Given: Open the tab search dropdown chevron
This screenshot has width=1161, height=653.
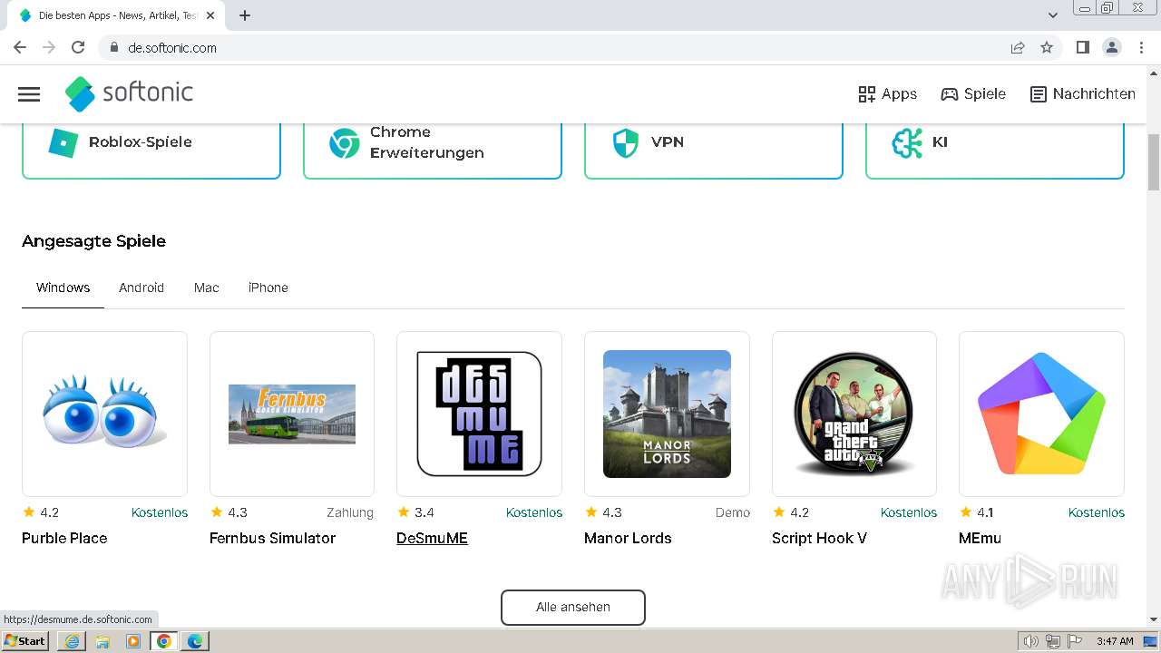Looking at the screenshot, I should tap(1053, 15).
